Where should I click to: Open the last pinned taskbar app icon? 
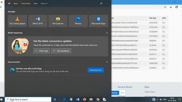[x=104, y=99]
